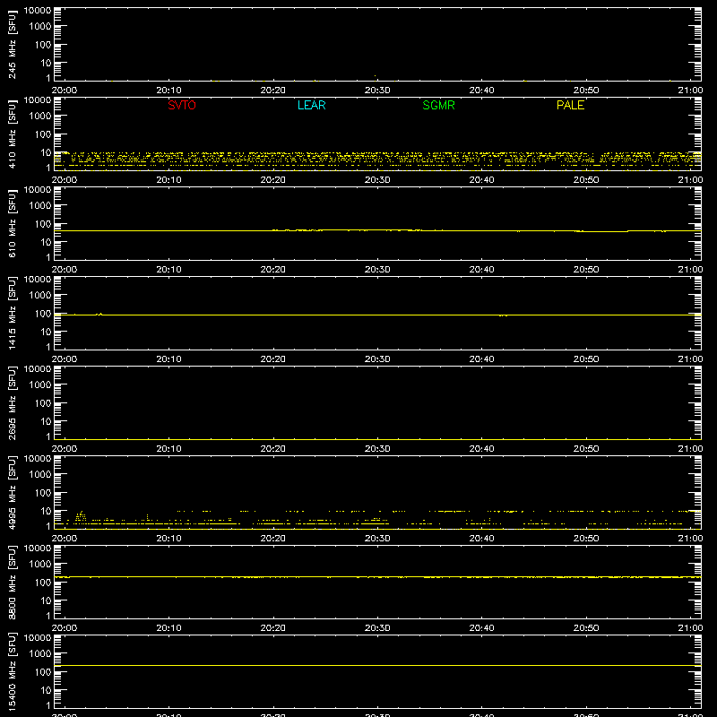
Task: Click the yellow 610 MHz flux trace
Action: 377,230
